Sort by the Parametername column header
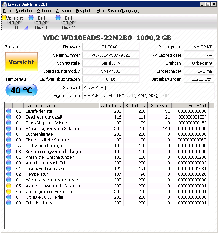This screenshot has width=218, height=233. (x=61, y=105)
